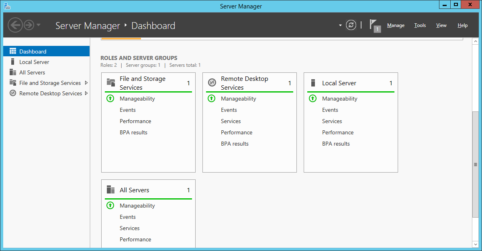The image size is (482, 251).
Task: Open the Manage menu
Action: click(396, 25)
